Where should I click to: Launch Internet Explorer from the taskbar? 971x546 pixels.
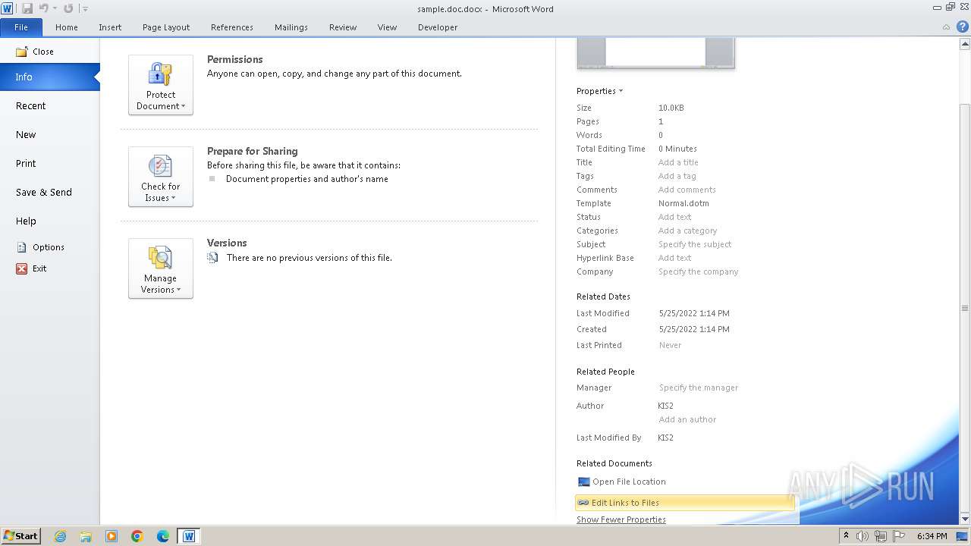point(60,536)
